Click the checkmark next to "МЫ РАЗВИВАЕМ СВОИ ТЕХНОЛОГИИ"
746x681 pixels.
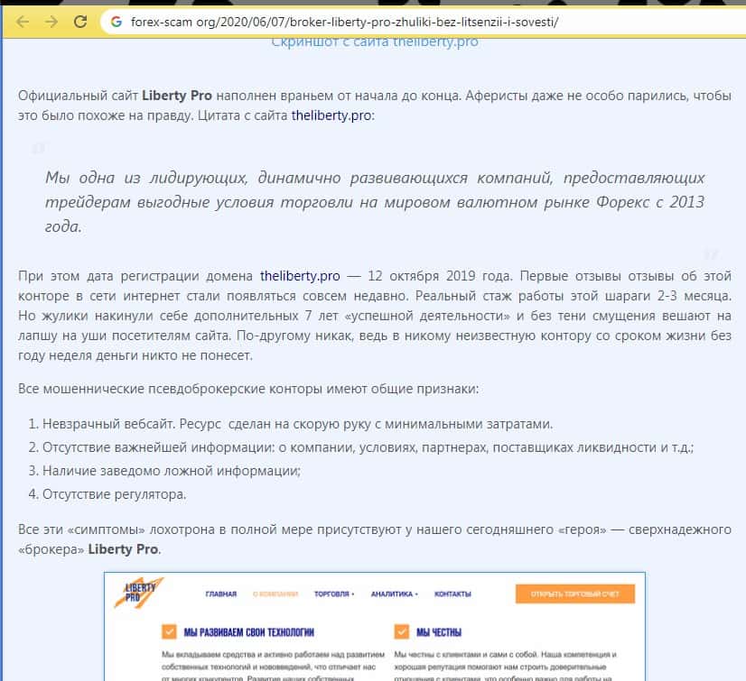point(169,632)
